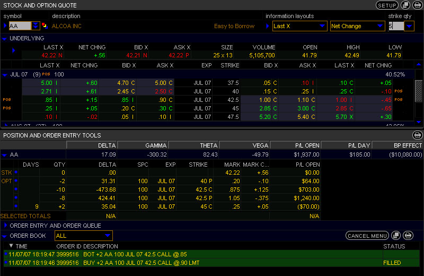Expand Order Entry and Order Queue section

tap(5, 226)
